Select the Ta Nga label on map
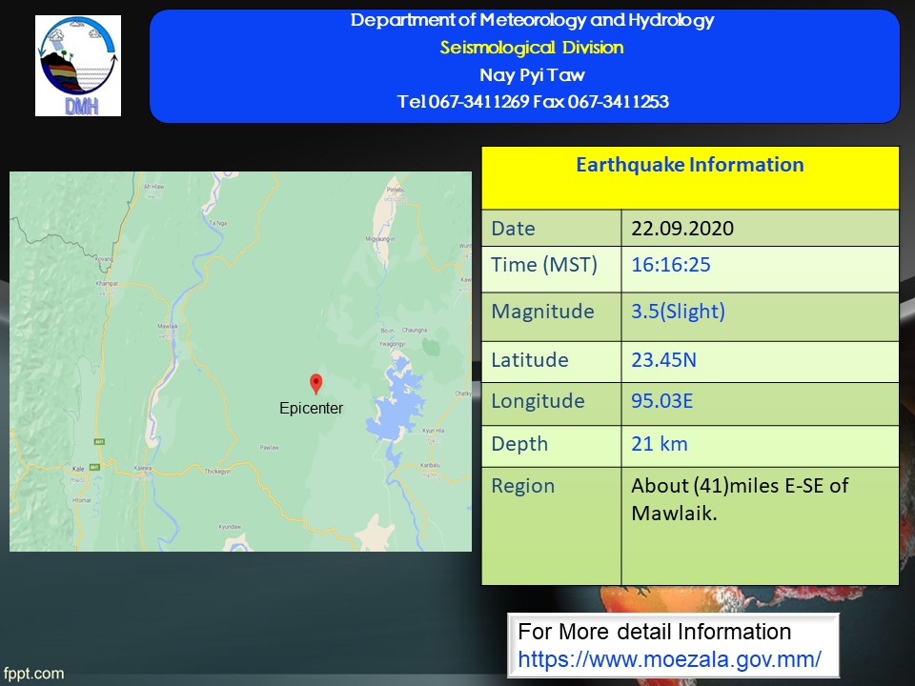 [x=217, y=222]
